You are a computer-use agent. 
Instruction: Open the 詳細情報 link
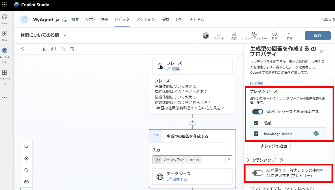click(x=257, y=83)
